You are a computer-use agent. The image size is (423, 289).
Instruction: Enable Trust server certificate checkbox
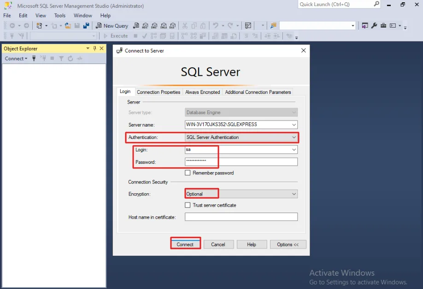188,205
